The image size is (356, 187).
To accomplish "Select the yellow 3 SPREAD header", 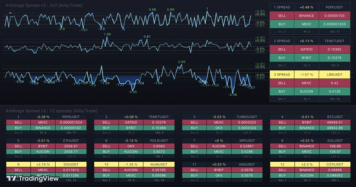I will coord(282,75).
